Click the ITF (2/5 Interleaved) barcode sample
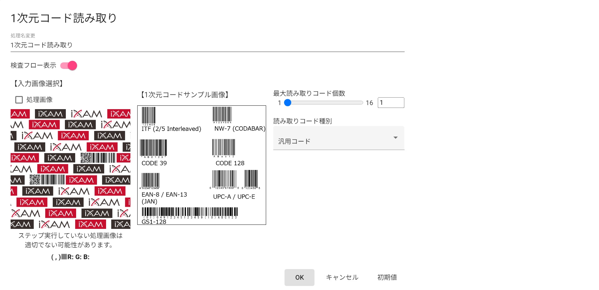The image size is (599, 290). [x=149, y=116]
